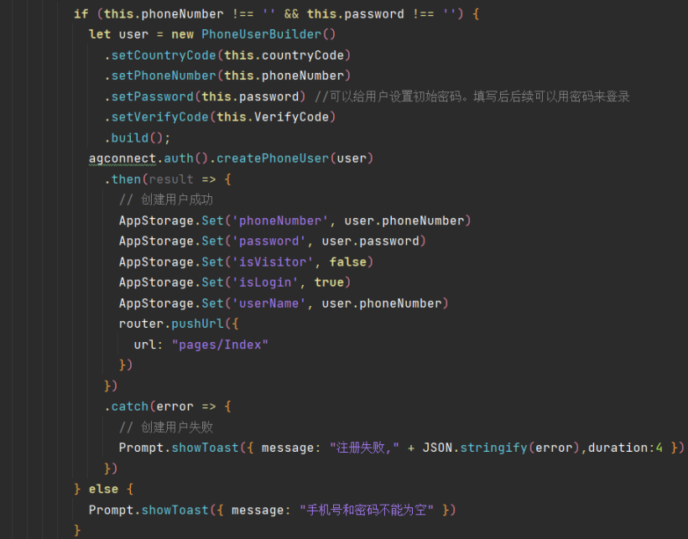Click the PhoneUserBuilder class name
This screenshot has height=539, width=688.
point(261,34)
